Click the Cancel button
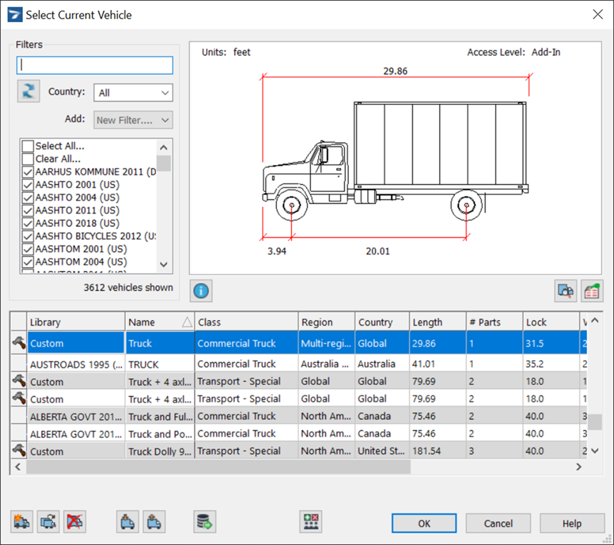The width and height of the screenshot is (614, 545). pyautogui.click(x=498, y=523)
